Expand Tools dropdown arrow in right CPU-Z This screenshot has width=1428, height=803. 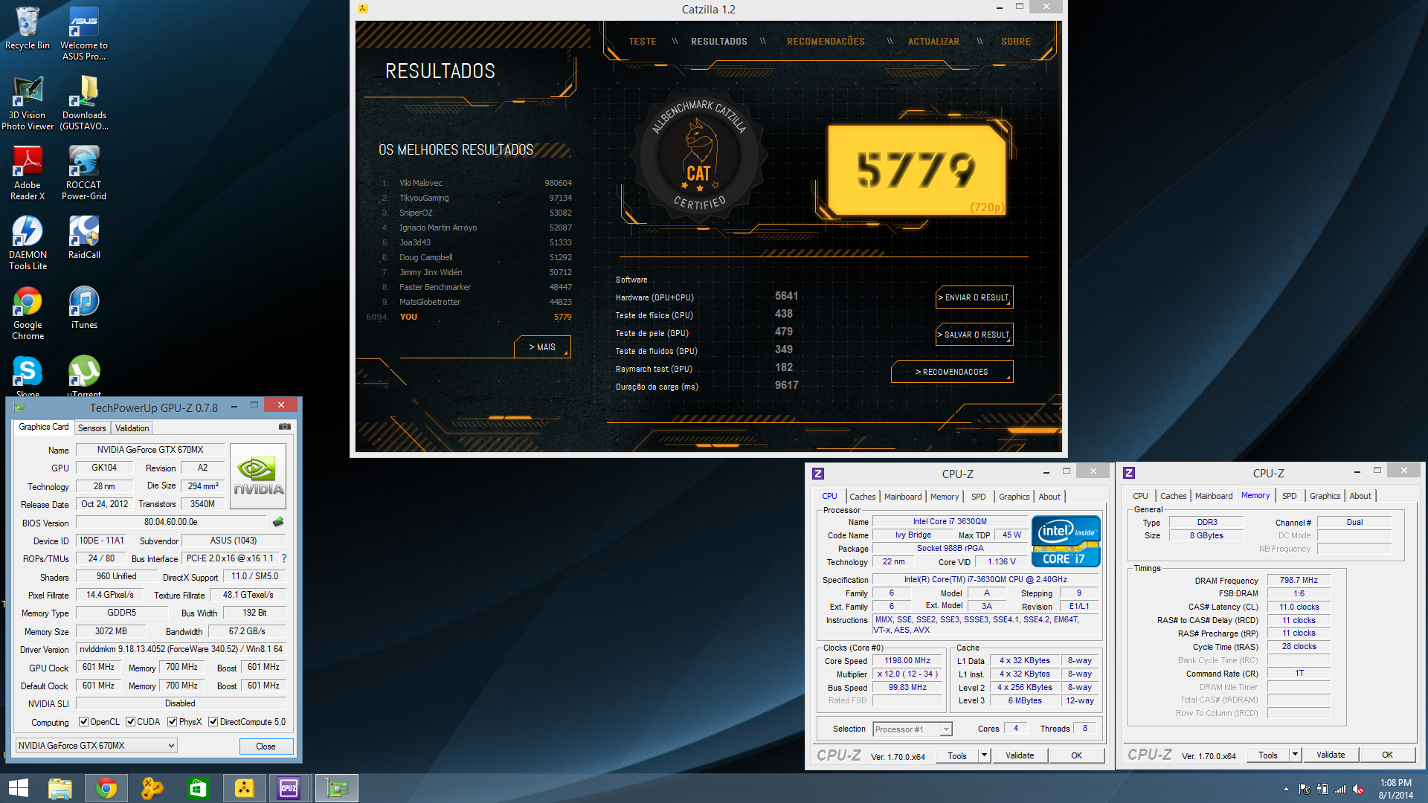pyautogui.click(x=1295, y=755)
